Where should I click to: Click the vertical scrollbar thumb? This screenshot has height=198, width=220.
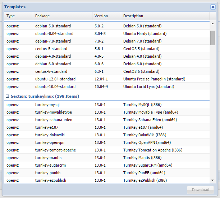click(x=212, y=38)
